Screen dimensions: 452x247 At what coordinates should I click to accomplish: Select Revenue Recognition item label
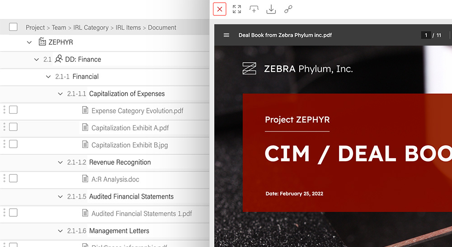point(120,162)
